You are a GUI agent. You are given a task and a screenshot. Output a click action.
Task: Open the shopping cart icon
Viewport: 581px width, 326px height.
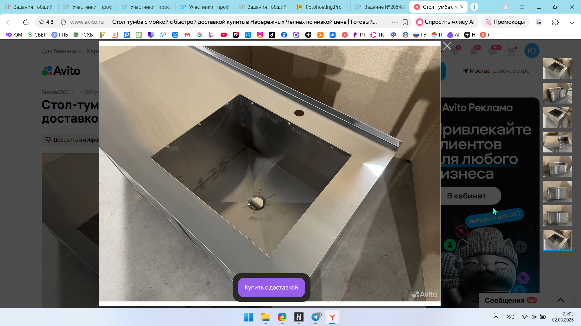coord(511,51)
